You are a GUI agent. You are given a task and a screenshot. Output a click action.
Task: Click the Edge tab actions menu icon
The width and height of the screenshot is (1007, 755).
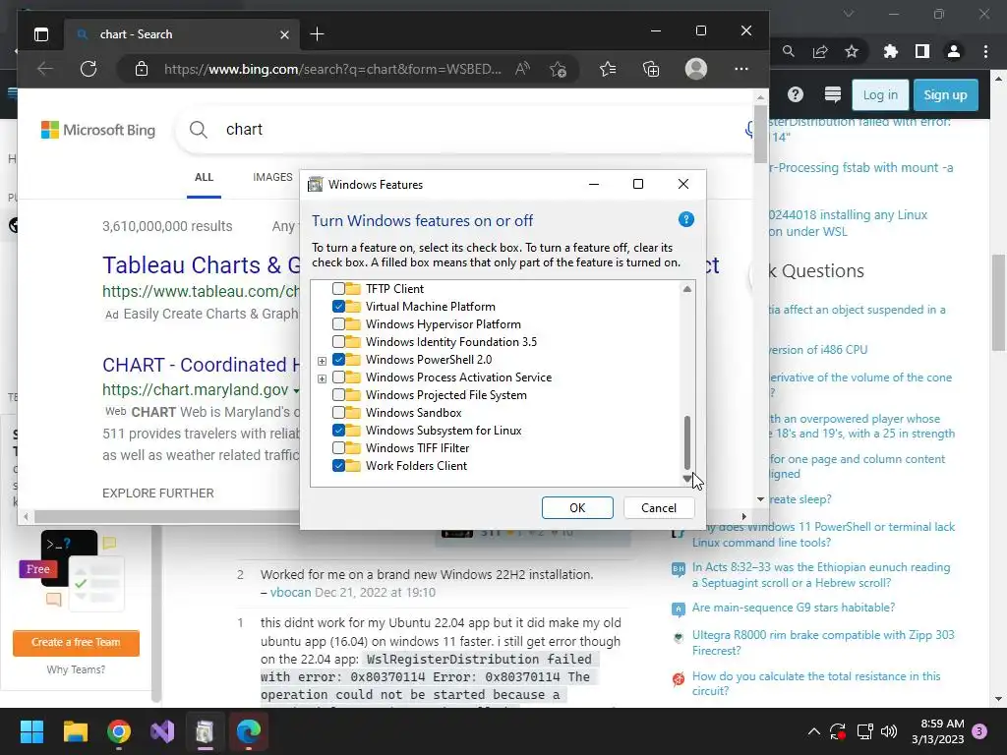pos(41,34)
